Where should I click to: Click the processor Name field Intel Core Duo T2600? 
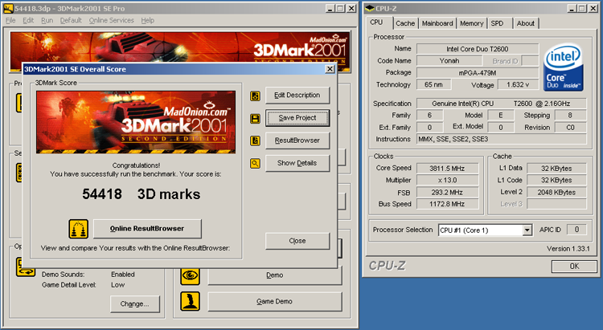[478, 49]
